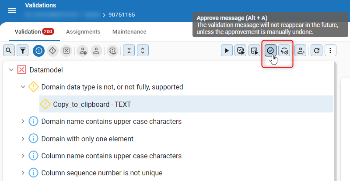Collapse all tree nodes with inward arrows
The width and height of the screenshot is (350, 181).
[x=129, y=51]
